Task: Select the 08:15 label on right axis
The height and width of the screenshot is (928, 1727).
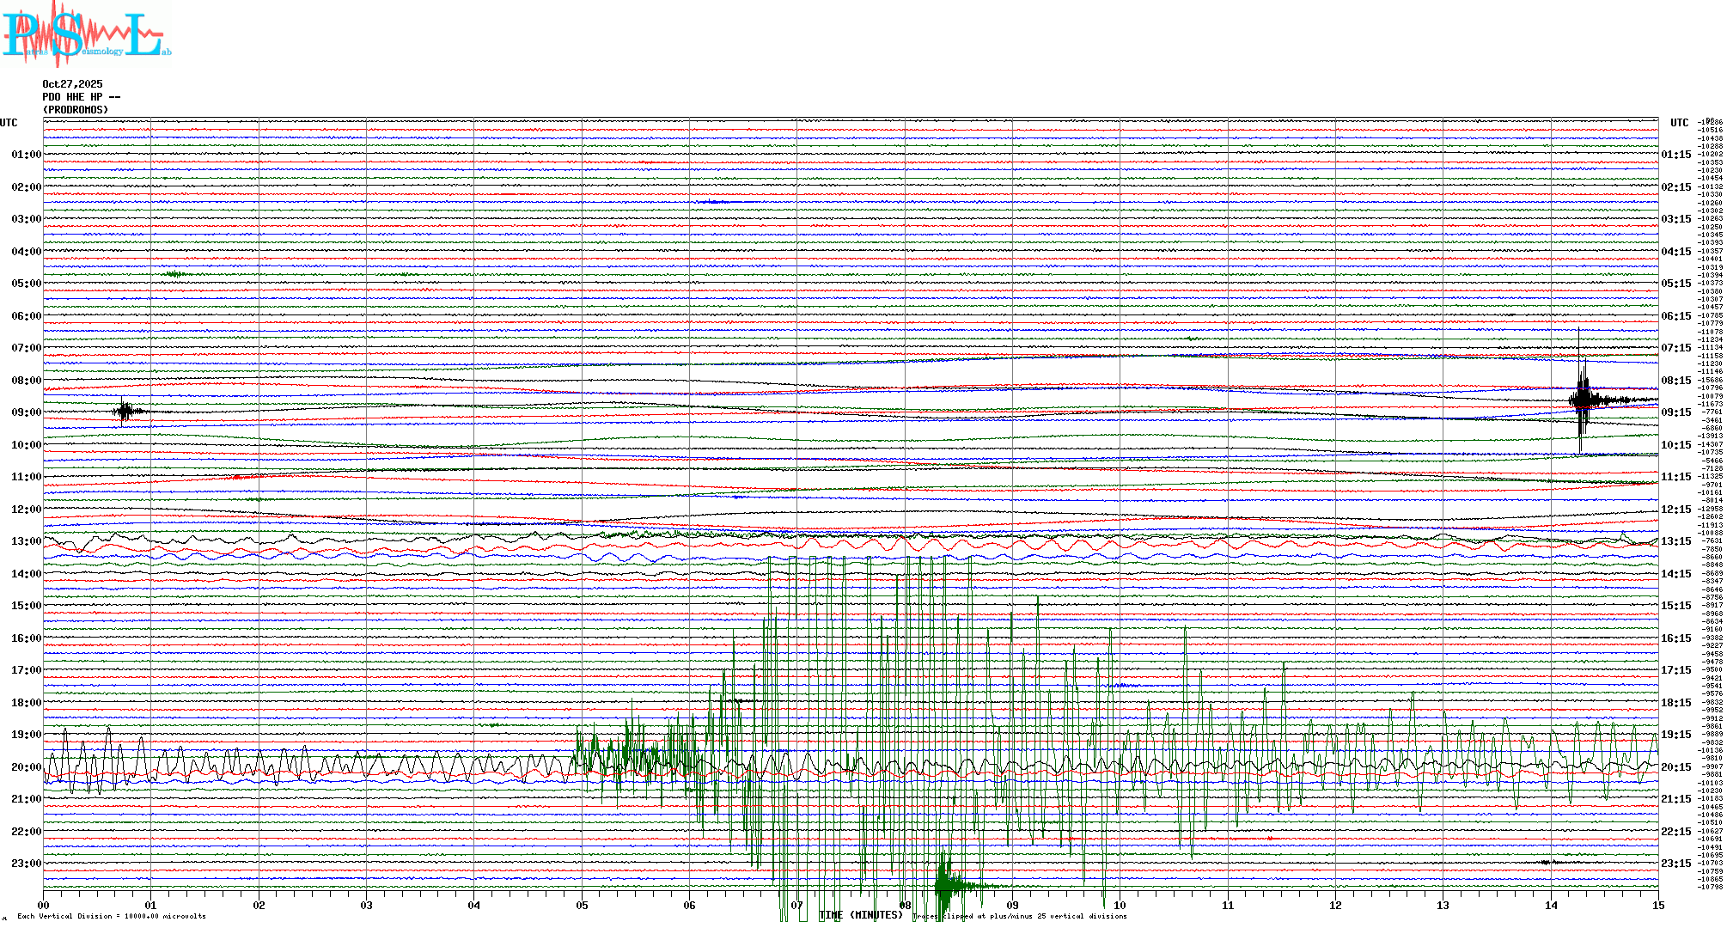Action: coord(1675,381)
